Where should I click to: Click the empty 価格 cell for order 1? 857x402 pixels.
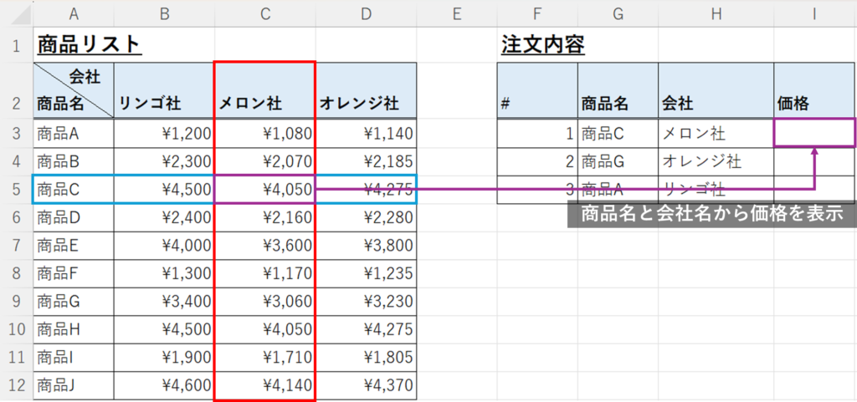(814, 133)
